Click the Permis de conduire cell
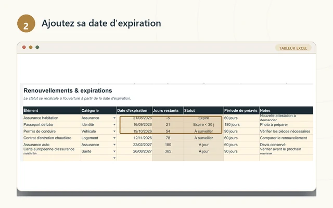This screenshot has width=333, height=208. tap(52, 131)
